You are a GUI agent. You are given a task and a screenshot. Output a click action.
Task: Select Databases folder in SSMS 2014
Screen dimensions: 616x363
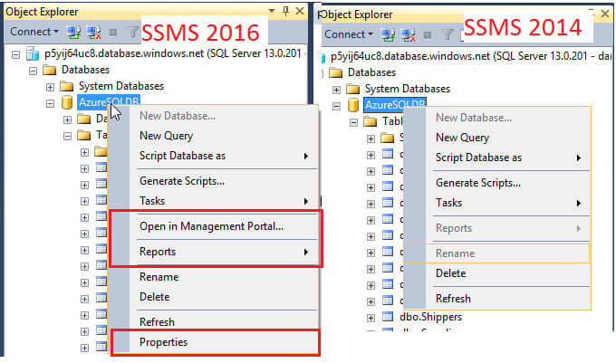tap(371, 72)
